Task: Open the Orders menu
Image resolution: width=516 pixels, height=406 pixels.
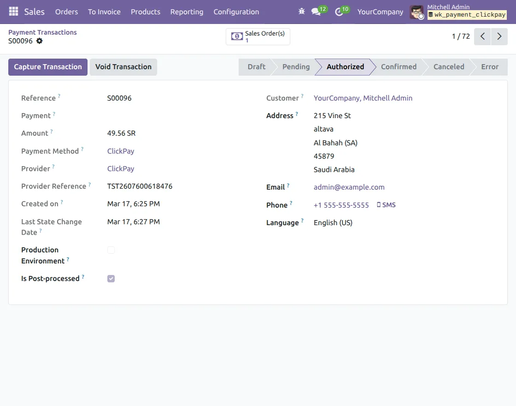Action: point(66,12)
